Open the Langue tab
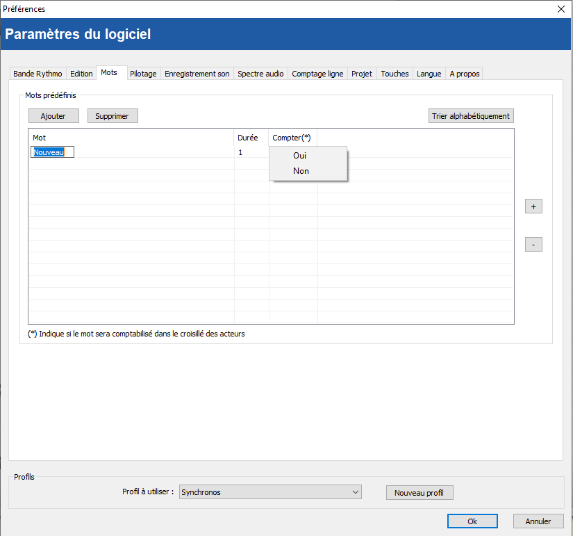Image resolution: width=573 pixels, height=536 pixels. click(x=429, y=74)
